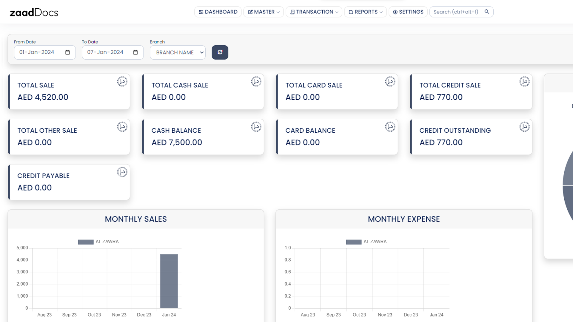Click the AED icon on Total Card Sale card

click(390, 81)
